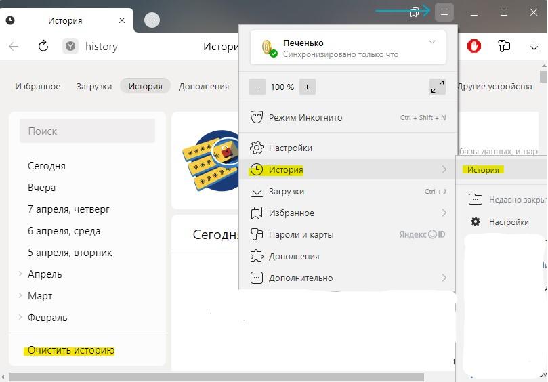548x382 pixels.
Task: Click the horizontal scrollbar at bottom
Action: (216, 377)
